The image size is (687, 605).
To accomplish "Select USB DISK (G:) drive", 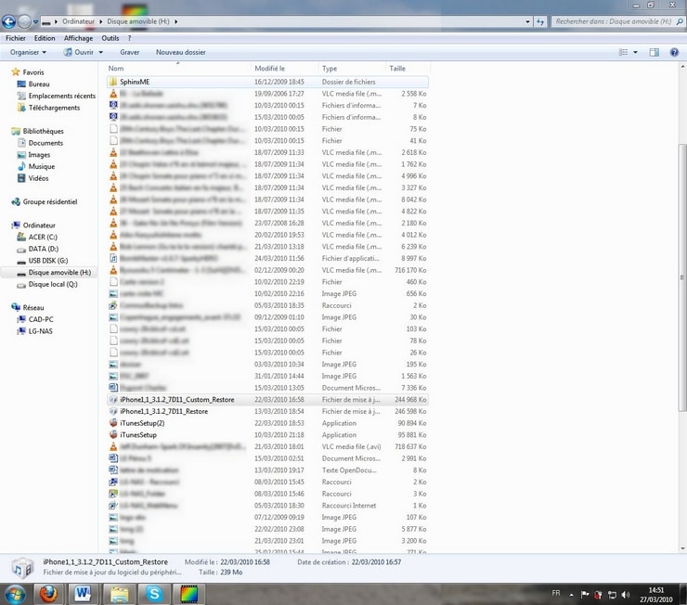I will [47, 261].
